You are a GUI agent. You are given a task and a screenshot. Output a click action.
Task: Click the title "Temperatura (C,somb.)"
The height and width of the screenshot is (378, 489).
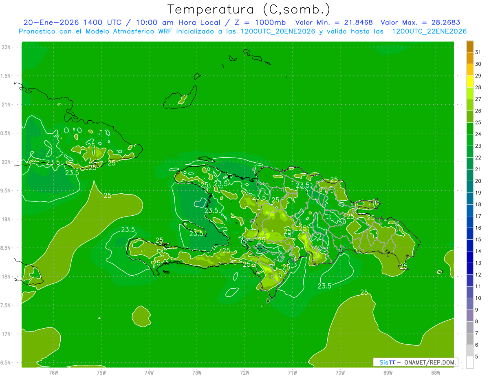249,9
